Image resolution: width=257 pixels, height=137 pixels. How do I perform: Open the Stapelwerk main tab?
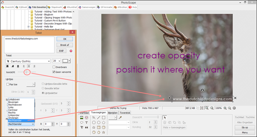[55, 7]
